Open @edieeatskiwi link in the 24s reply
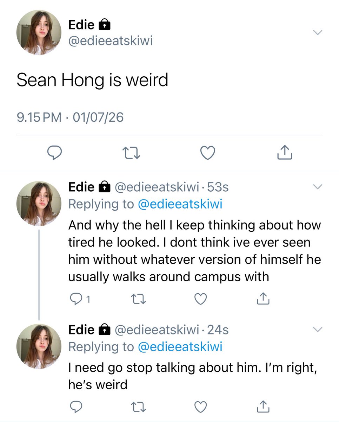The height and width of the screenshot is (422, 339). click(x=180, y=347)
